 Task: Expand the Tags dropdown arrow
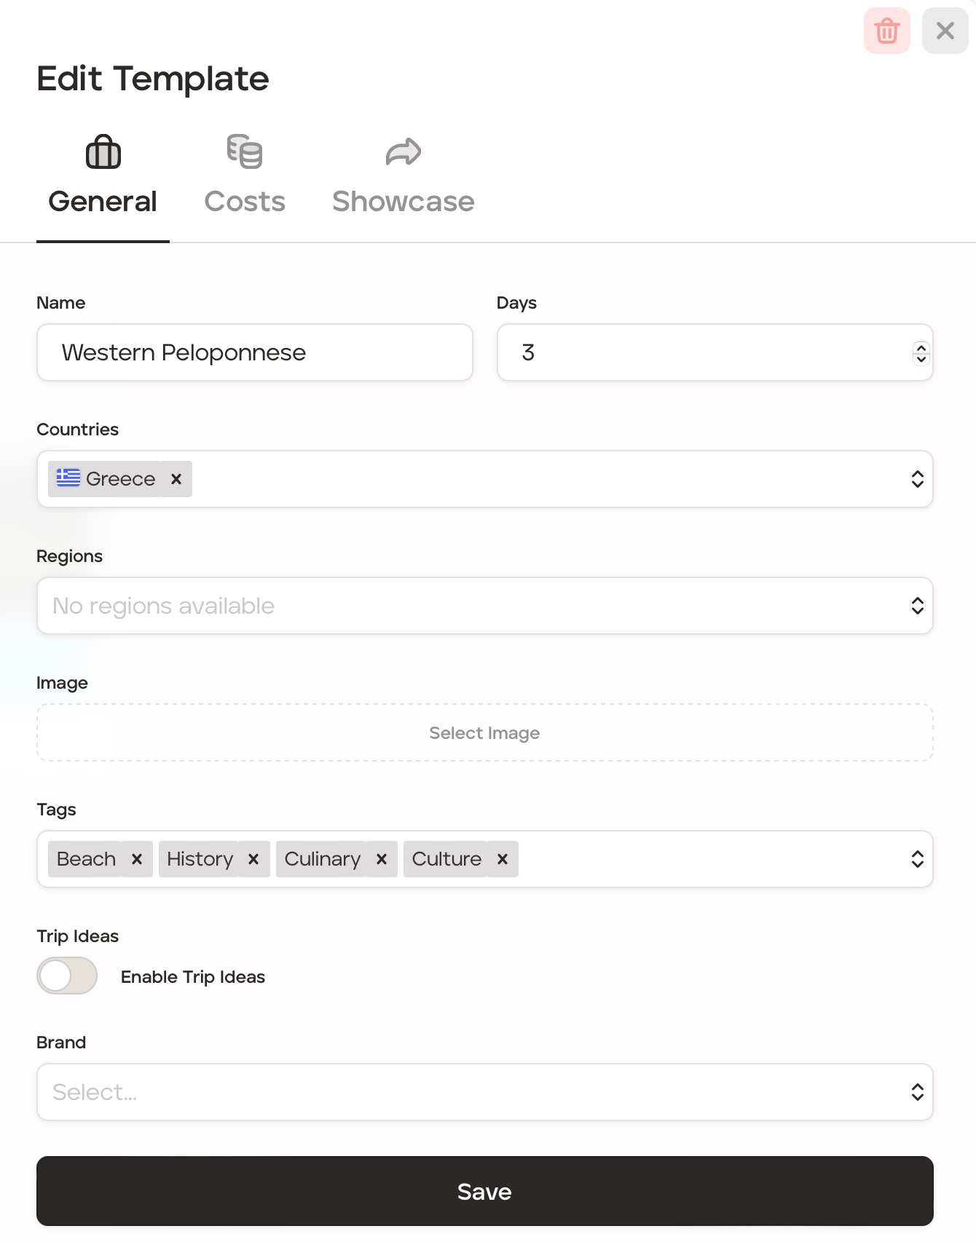pyautogui.click(x=917, y=859)
